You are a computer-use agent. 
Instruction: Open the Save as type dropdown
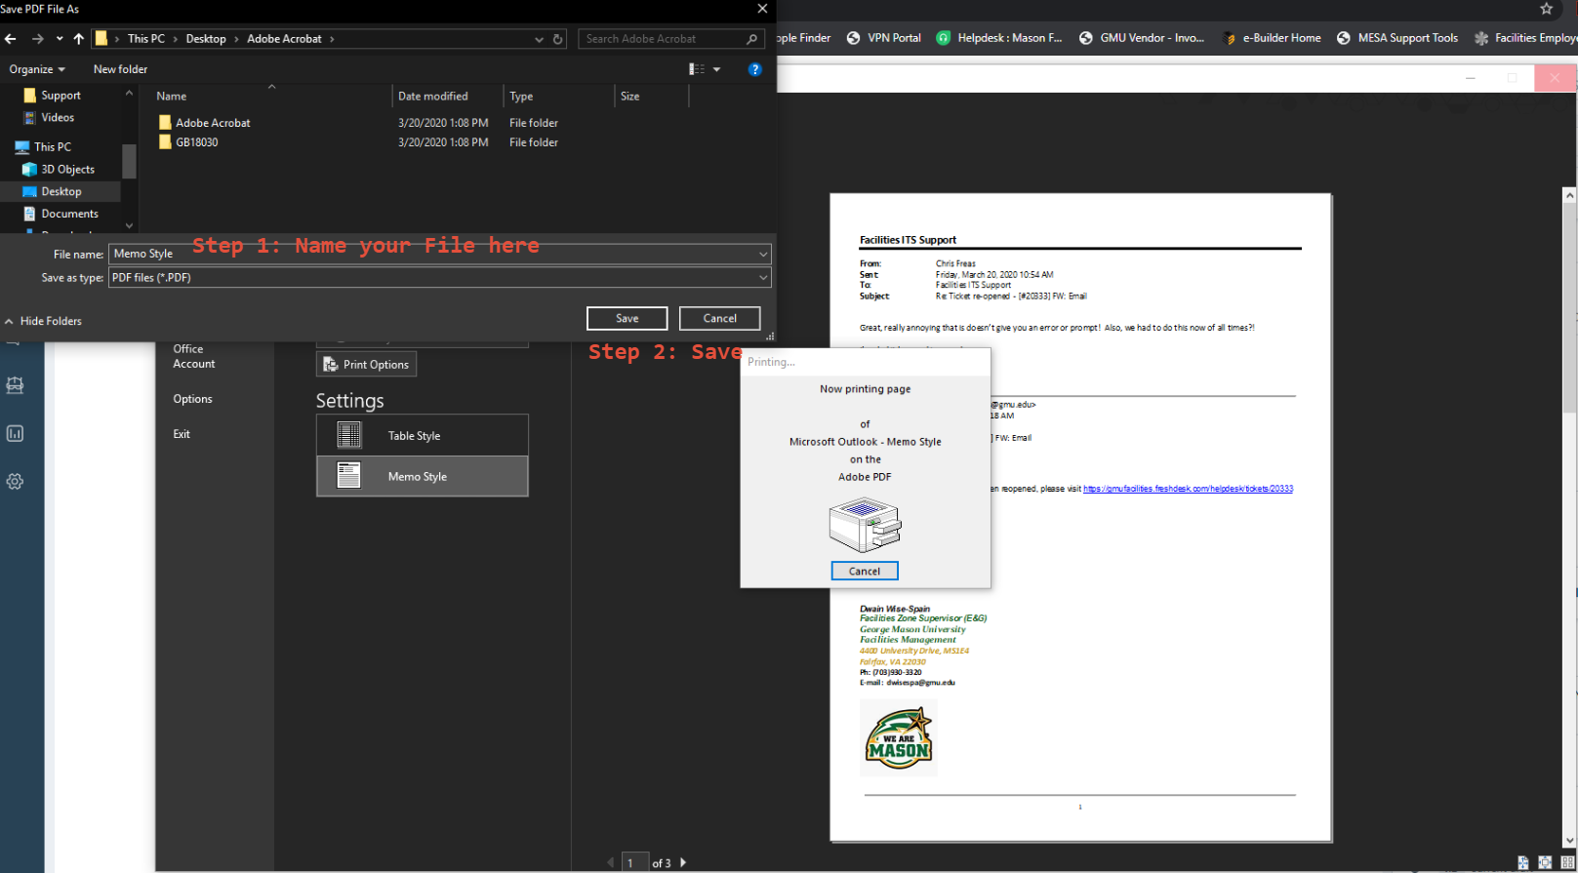tap(440, 278)
